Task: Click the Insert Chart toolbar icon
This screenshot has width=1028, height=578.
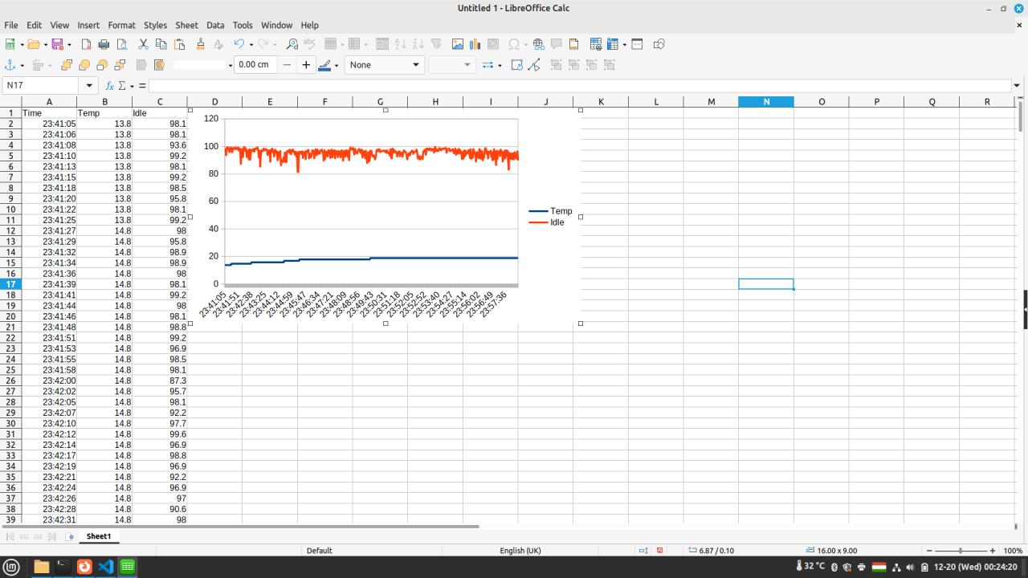Action: click(475, 44)
